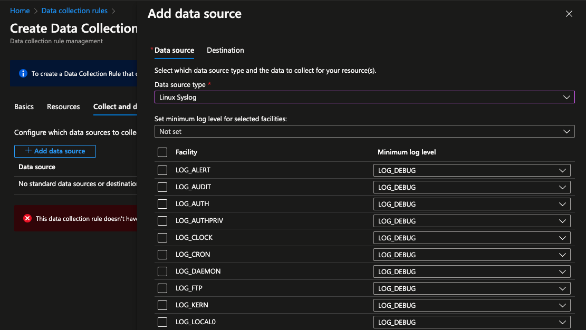Check the LOG_AUTH facility checkbox
Viewport: 586px width, 330px height.
(162, 203)
